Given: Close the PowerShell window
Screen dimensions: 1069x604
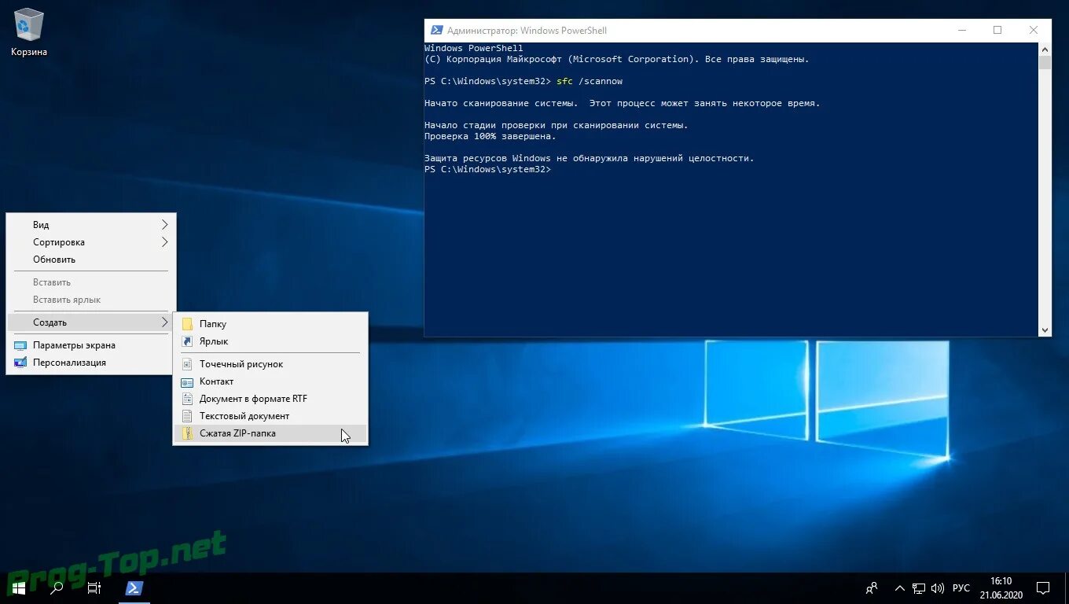Looking at the screenshot, I should click(1034, 31).
